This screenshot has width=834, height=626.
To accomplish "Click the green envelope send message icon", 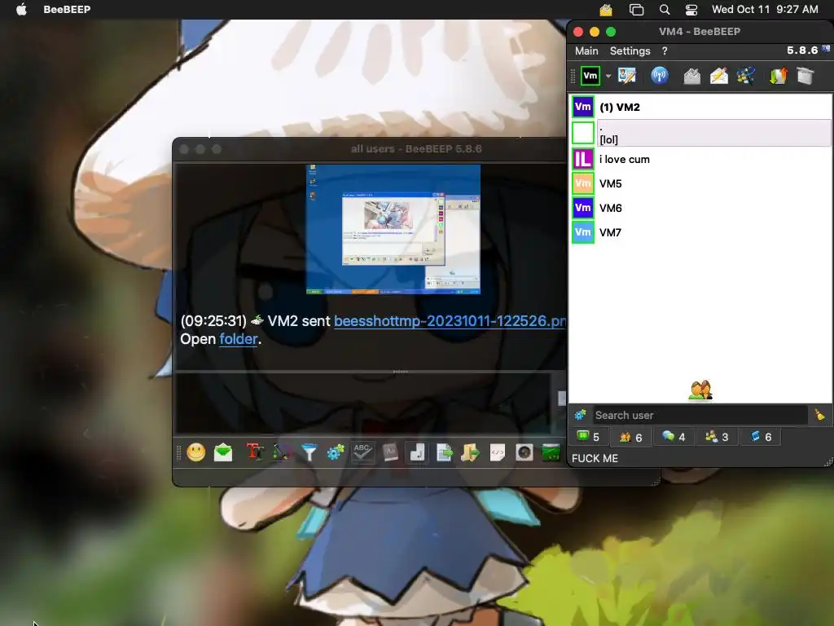I will [x=223, y=452].
